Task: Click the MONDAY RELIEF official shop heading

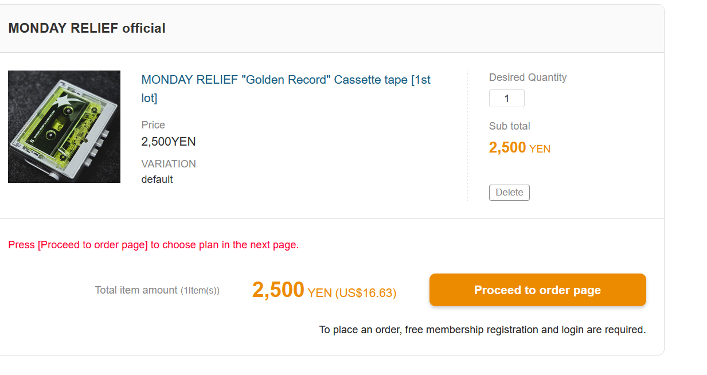Action: (x=87, y=28)
